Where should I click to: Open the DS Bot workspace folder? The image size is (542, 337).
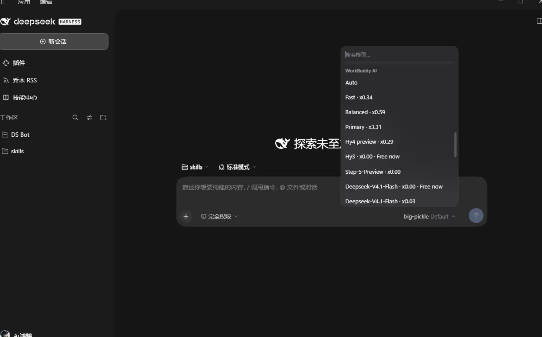20,135
